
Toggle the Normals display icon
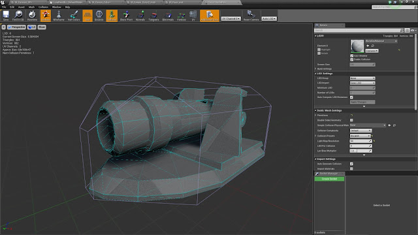coord(140,16)
